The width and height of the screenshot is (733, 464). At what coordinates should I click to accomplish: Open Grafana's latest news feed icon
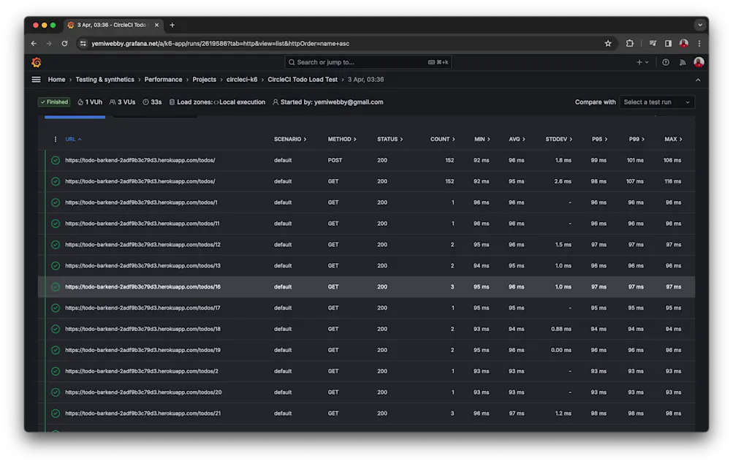click(682, 62)
